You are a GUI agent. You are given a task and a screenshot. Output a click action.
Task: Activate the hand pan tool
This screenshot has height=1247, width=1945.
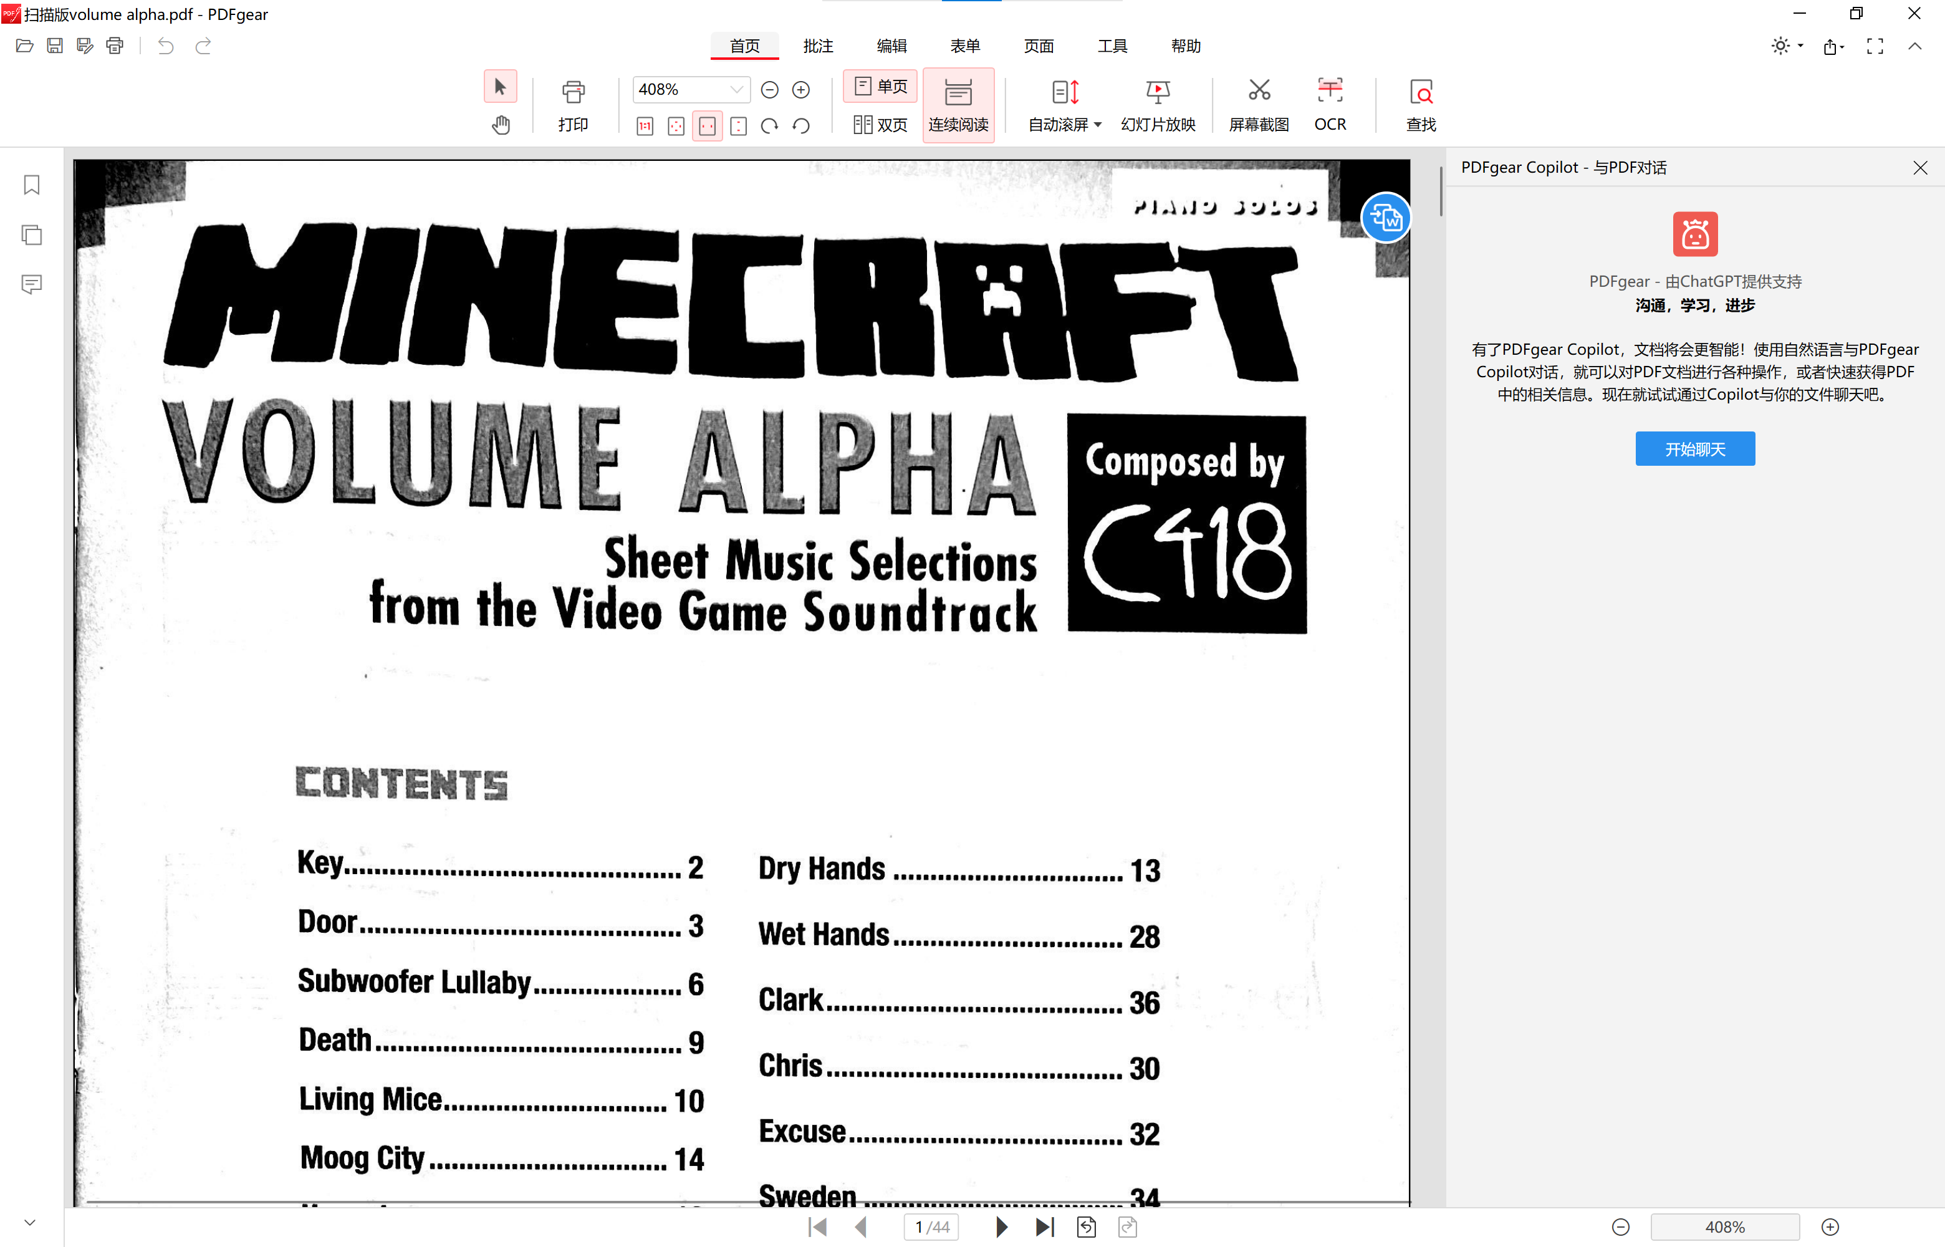[500, 125]
